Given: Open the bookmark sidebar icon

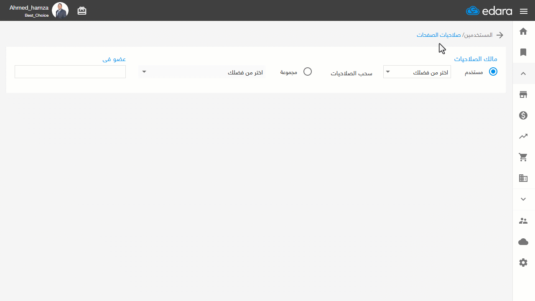Looking at the screenshot, I should [523, 52].
